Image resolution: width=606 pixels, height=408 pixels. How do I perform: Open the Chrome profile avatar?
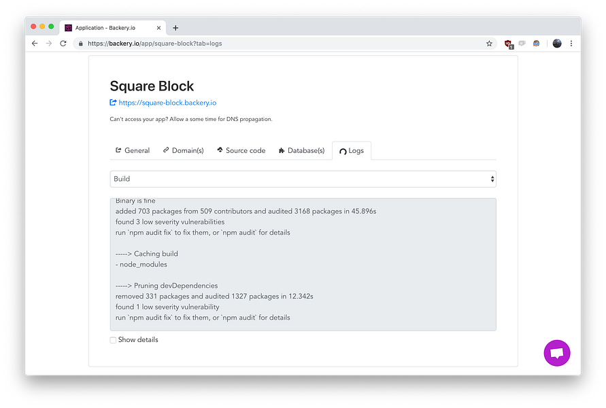point(557,44)
